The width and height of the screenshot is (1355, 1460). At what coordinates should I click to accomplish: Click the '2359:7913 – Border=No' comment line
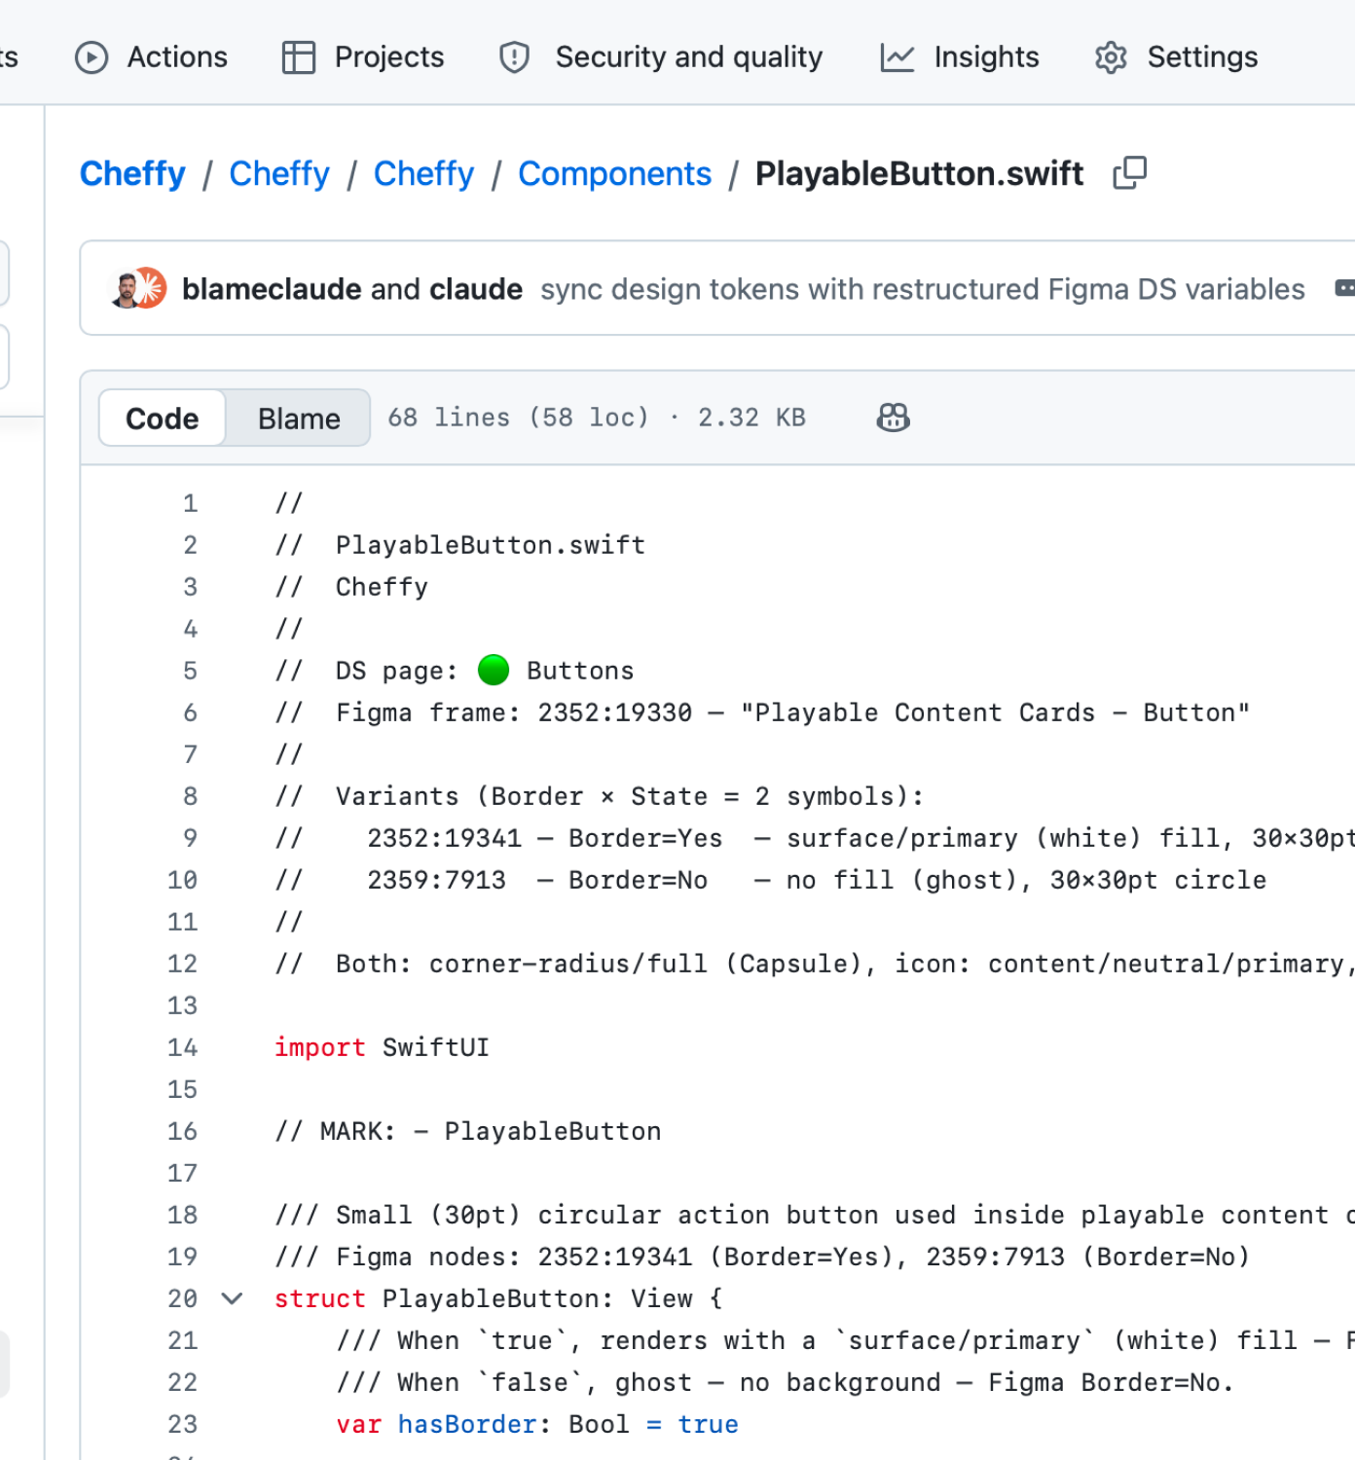[x=770, y=880]
